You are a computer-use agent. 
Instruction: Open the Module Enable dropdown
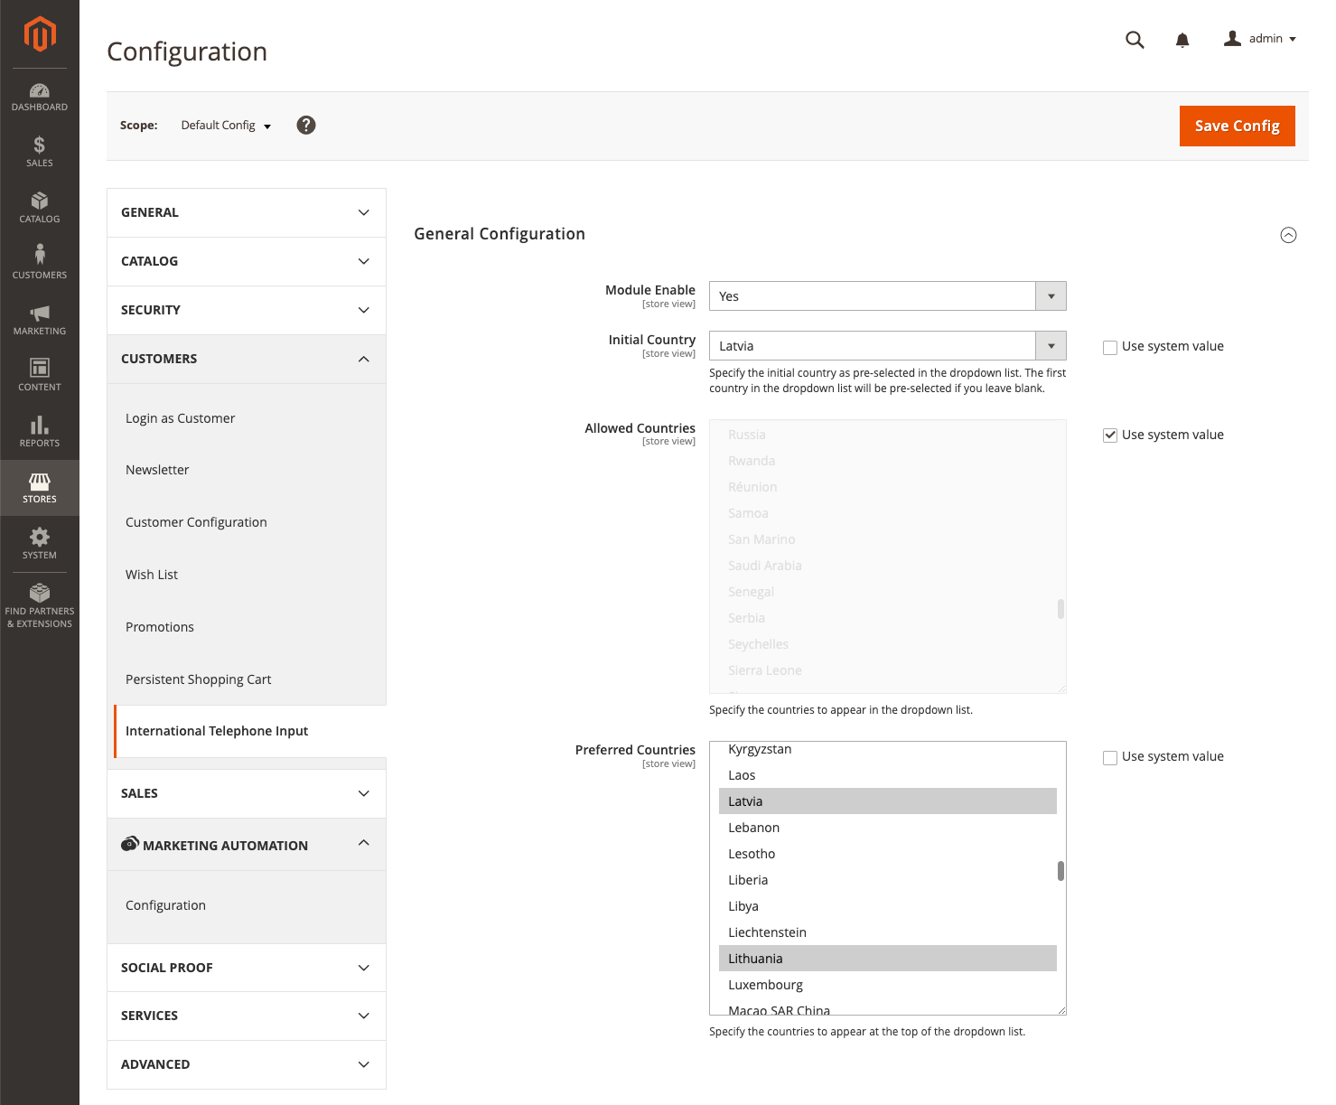(887, 296)
